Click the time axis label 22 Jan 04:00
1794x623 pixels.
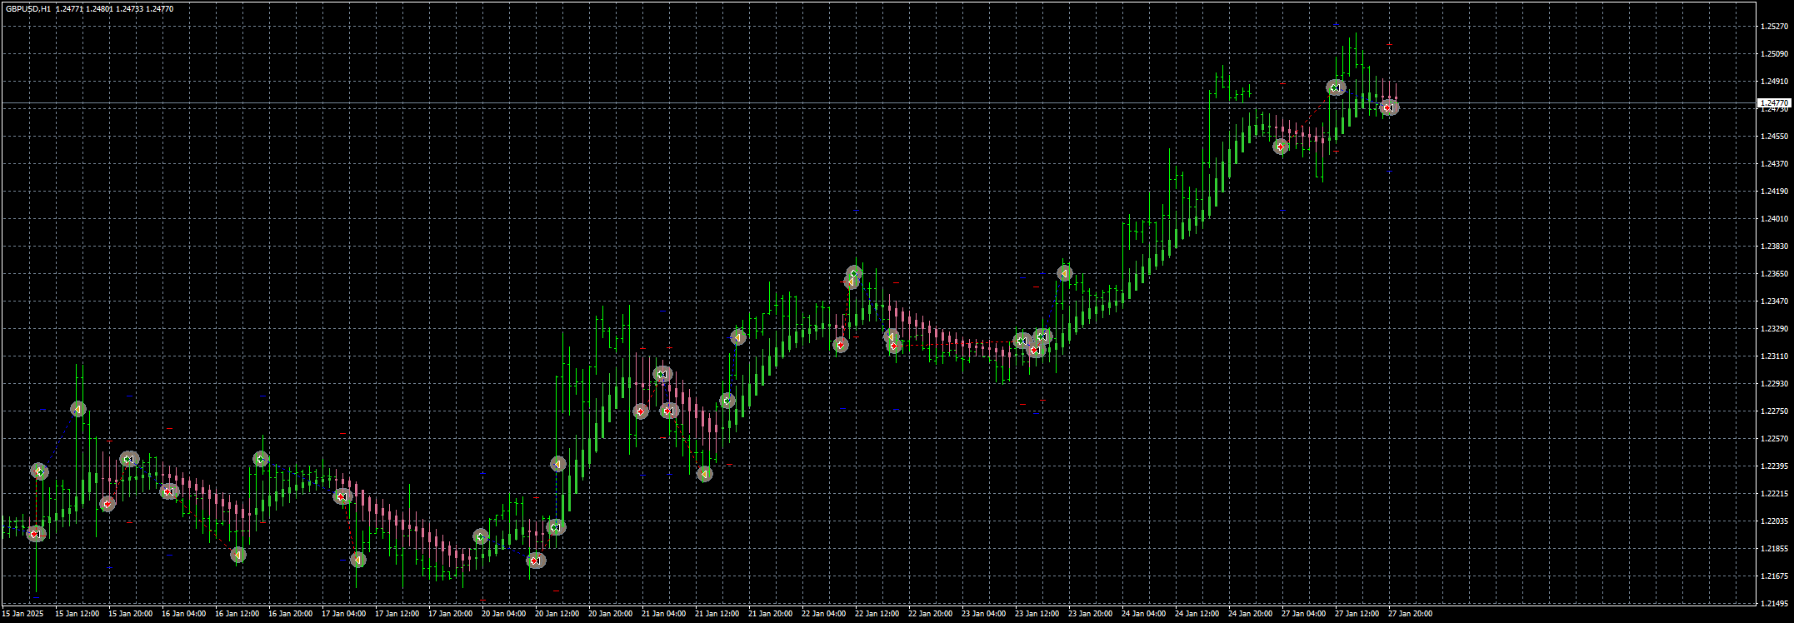[823, 614]
